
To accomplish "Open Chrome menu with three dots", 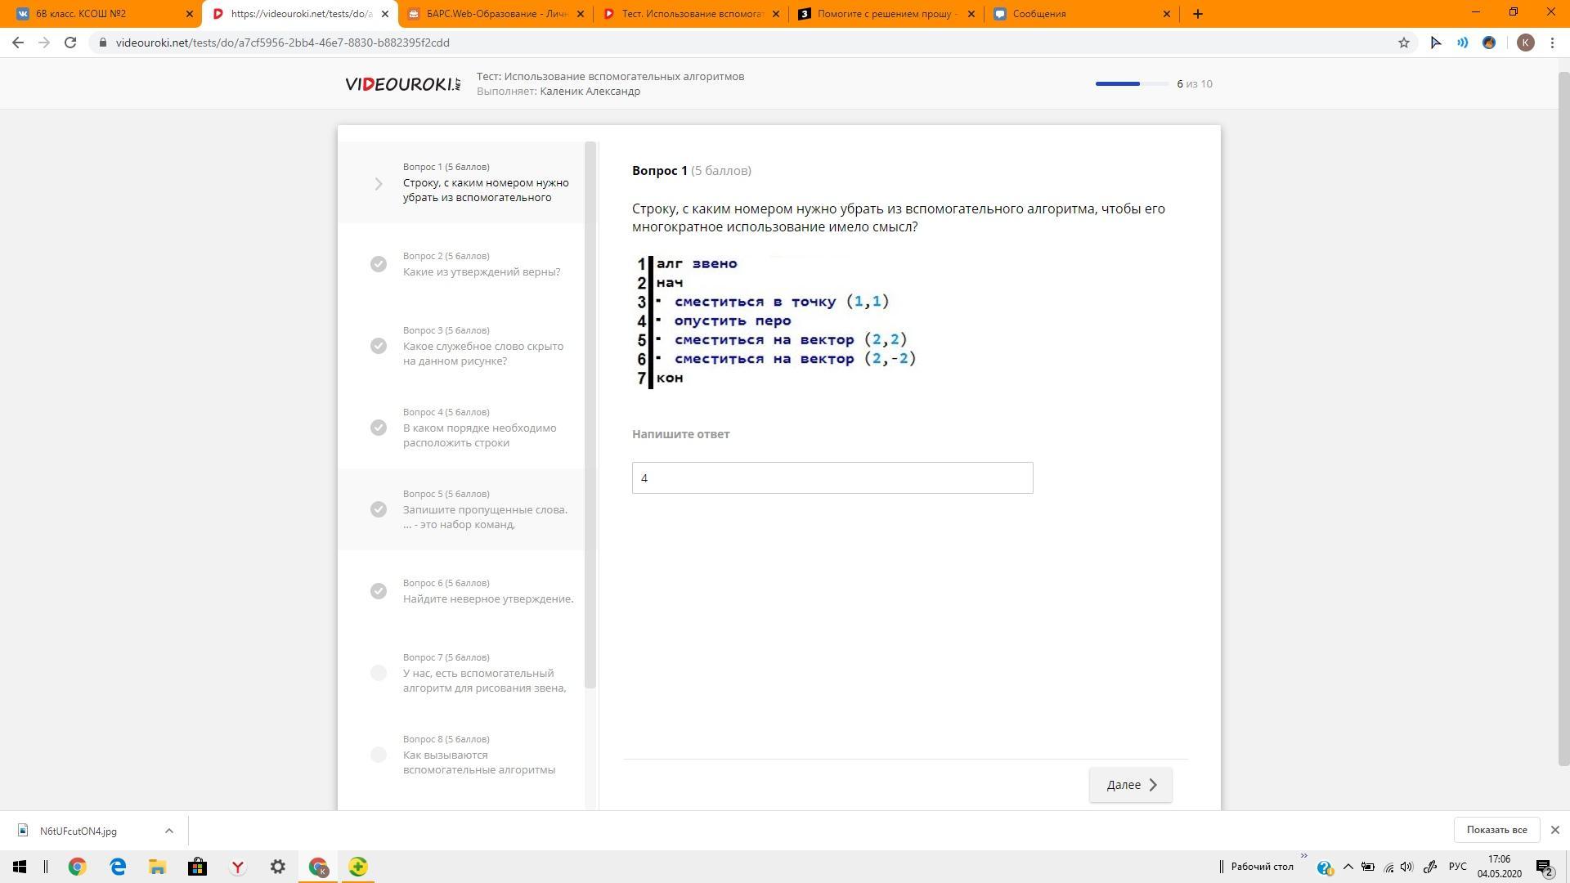I will point(1552,43).
